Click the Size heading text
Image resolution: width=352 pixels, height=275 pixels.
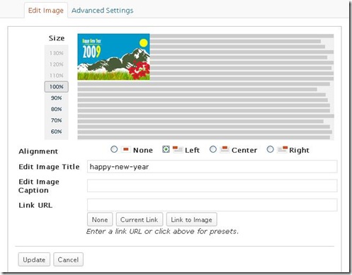click(57, 38)
